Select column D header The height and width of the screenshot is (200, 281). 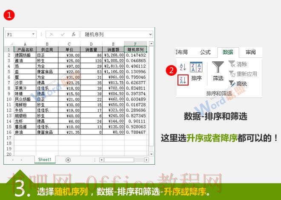pyautogui.click(x=91, y=44)
